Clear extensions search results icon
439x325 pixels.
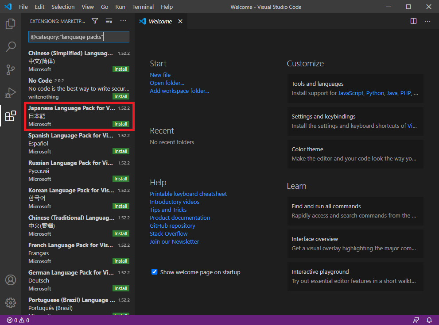pyautogui.click(x=109, y=21)
